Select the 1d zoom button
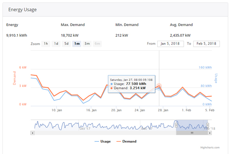Viewport: 231px width, 154px height. (56, 43)
